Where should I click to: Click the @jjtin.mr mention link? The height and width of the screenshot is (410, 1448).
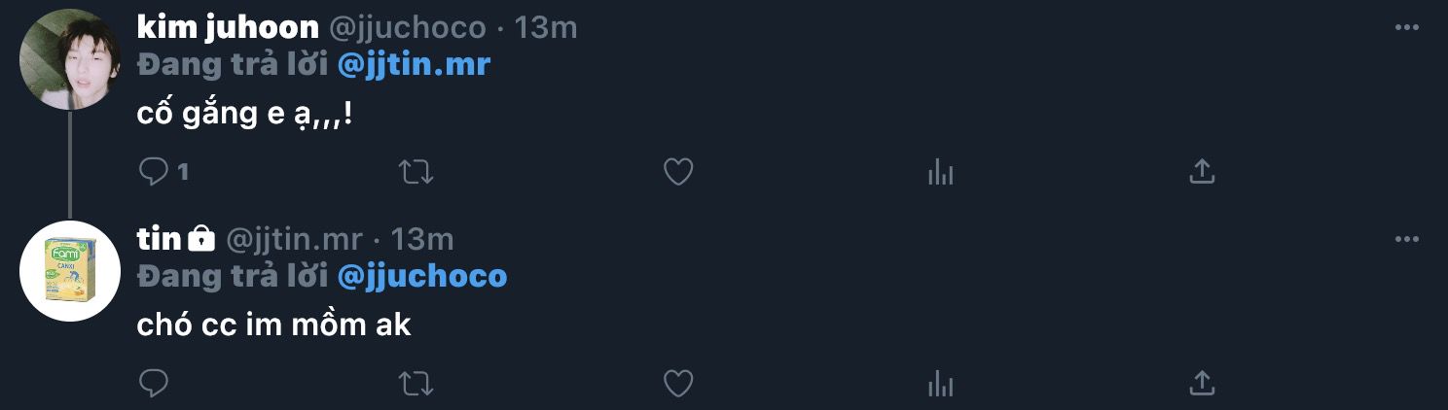414,65
